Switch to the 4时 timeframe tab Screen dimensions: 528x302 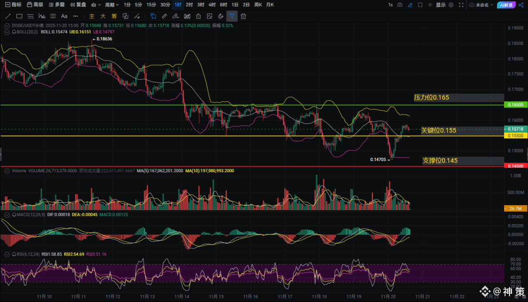(212, 5)
